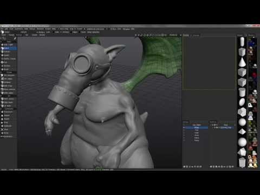This screenshot has width=260, height=195.
Task: Click the blue-highlighted tool in left tool panel
Action: coord(9,48)
